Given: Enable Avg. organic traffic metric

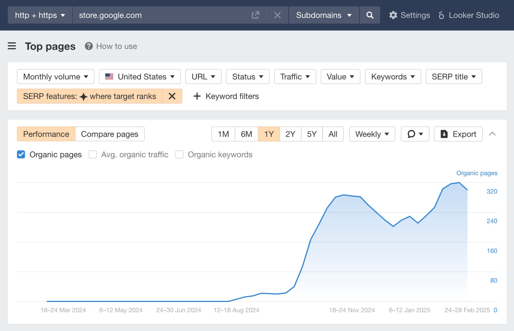Looking at the screenshot, I should (93, 155).
